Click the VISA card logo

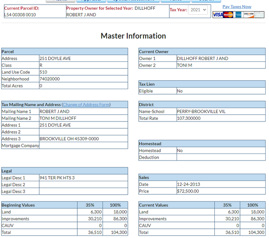click(218, 15)
